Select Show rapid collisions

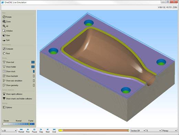[12, 94]
